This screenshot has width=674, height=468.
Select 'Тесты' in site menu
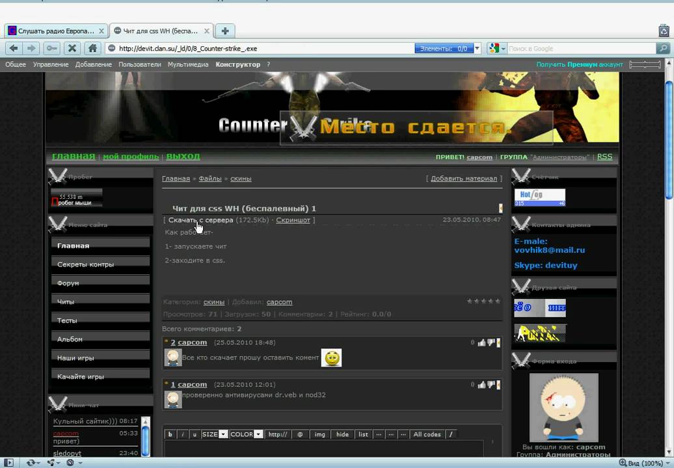pyautogui.click(x=100, y=320)
